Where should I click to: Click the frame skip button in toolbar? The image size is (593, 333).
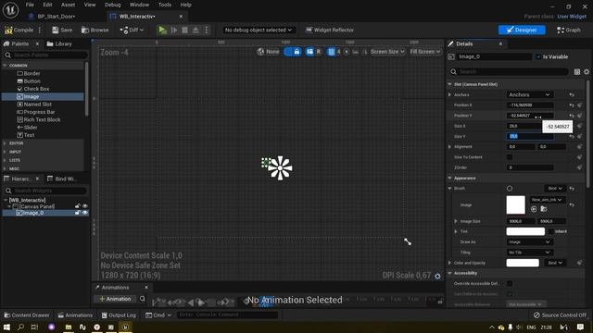click(x=174, y=30)
